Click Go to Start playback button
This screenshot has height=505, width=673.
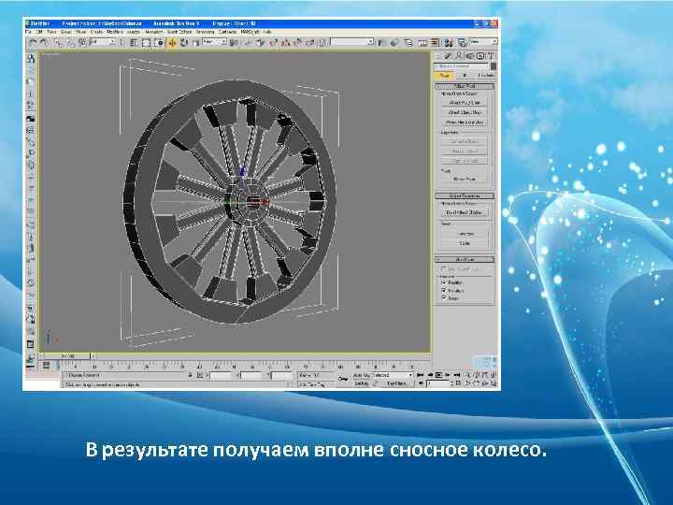pos(421,375)
